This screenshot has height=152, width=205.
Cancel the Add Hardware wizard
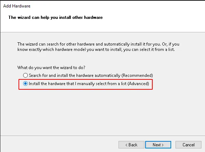point(188,145)
